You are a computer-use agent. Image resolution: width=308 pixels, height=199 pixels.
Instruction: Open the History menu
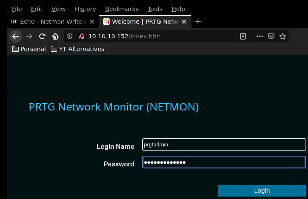[85, 9]
